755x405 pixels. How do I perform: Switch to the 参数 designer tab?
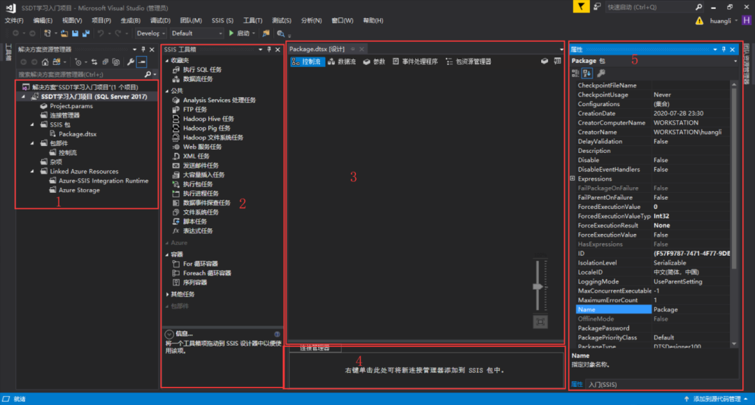[374, 61]
